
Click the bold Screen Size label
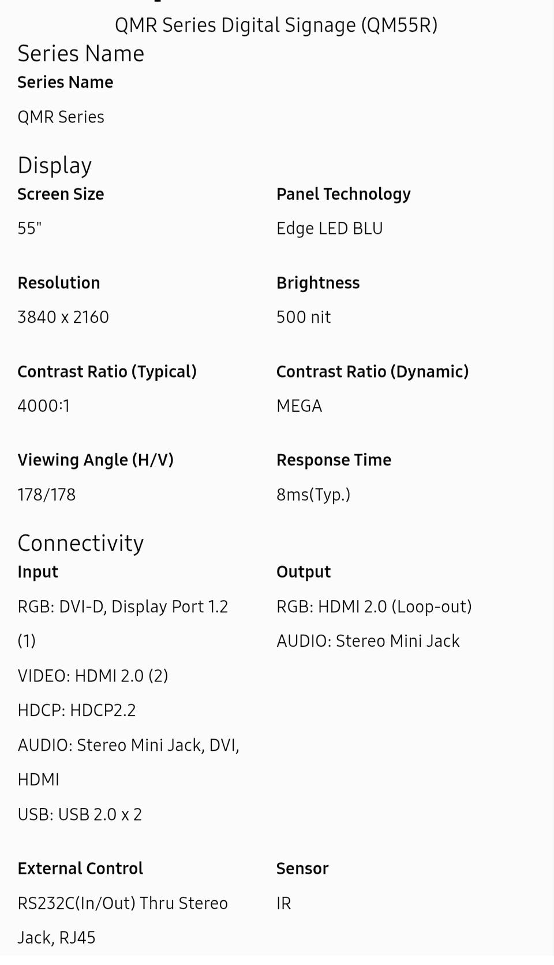point(61,194)
